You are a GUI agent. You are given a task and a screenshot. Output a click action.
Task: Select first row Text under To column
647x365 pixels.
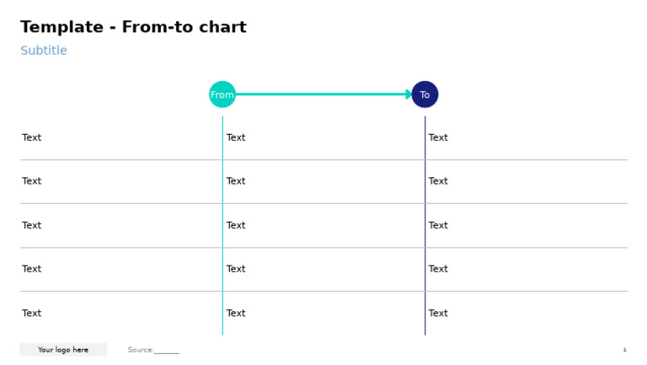[x=438, y=137]
